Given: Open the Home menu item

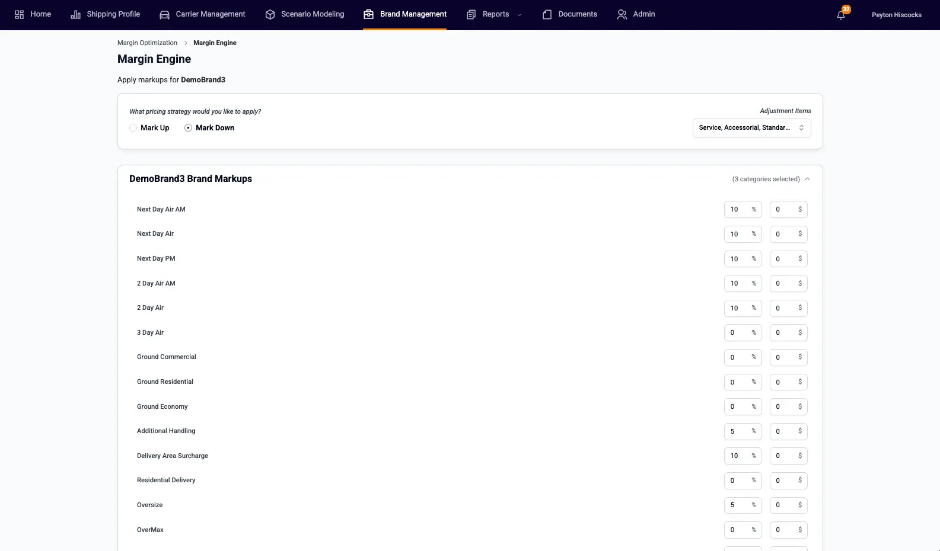Looking at the screenshot, I should click(41, 14).
